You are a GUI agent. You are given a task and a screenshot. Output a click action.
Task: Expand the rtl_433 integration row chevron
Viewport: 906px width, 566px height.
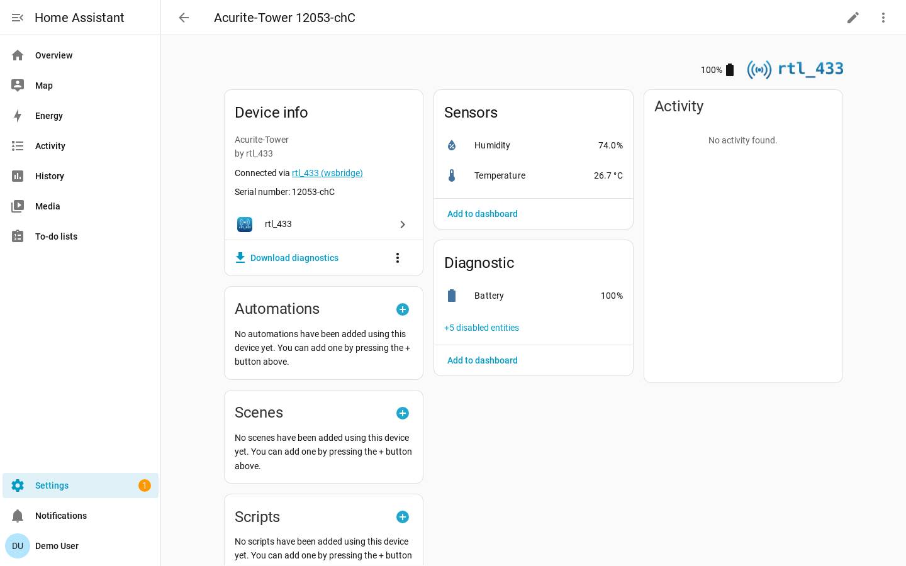point(403,225)
